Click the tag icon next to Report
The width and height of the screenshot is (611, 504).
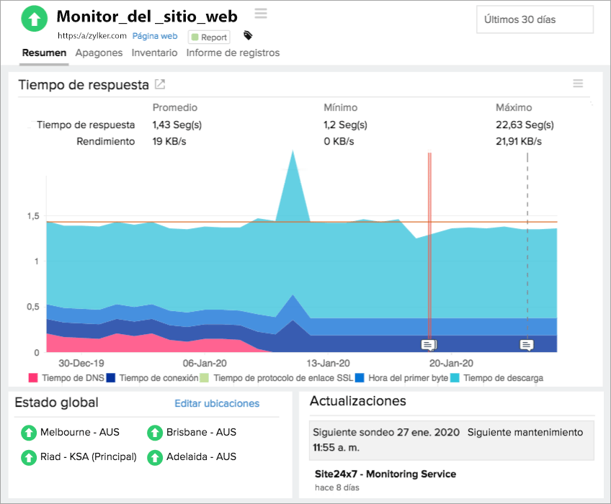(248, 36)
